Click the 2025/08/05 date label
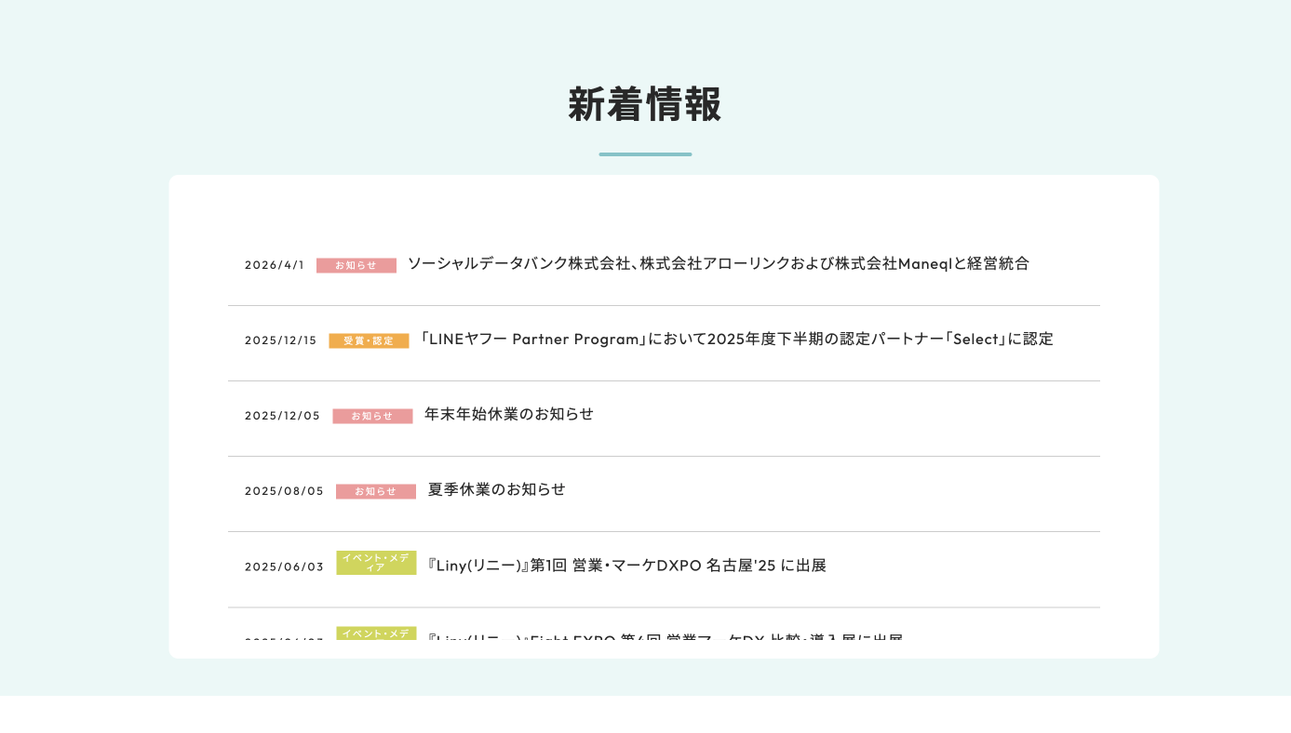 click(x=284, y=491)
